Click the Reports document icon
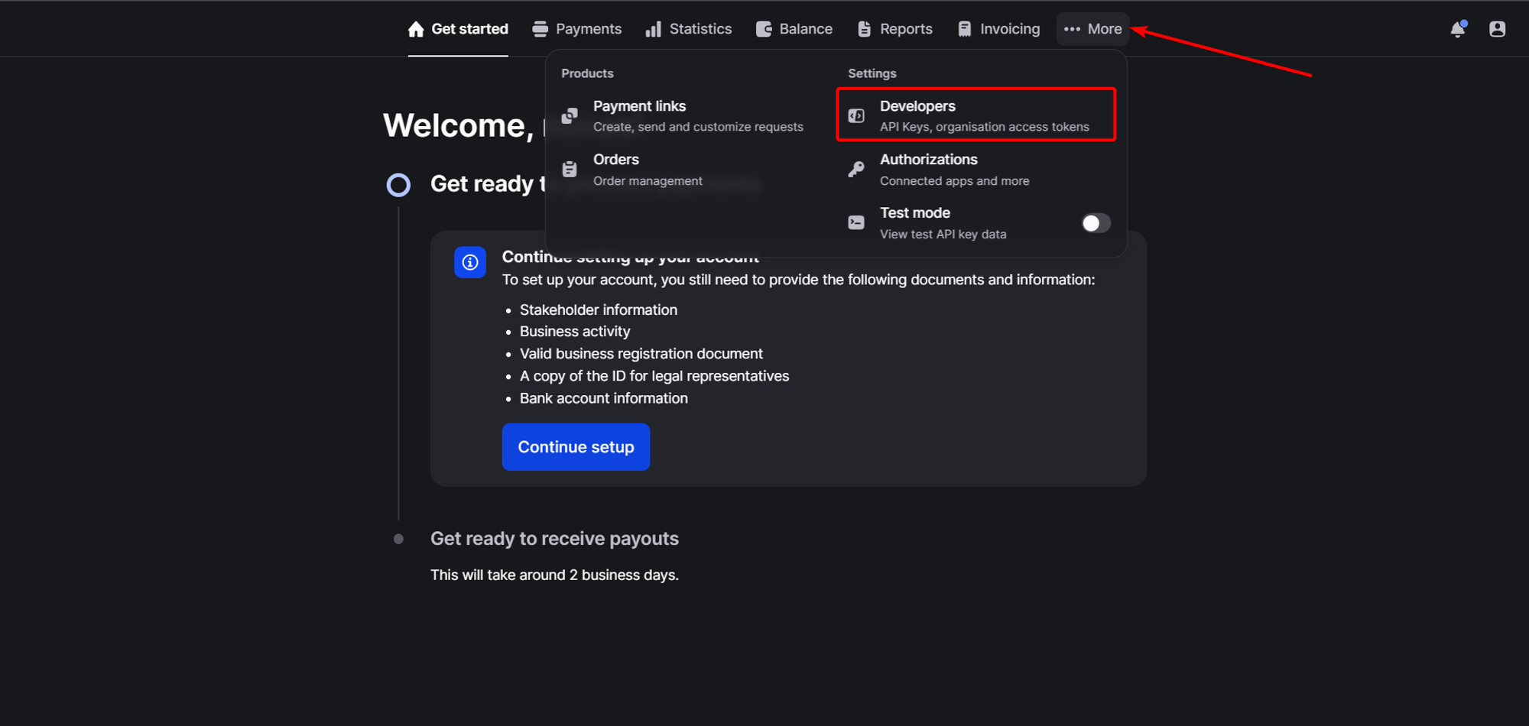The height and width of the screenshot is (726, 1529). pyautogui.click(x=865, y=28)
